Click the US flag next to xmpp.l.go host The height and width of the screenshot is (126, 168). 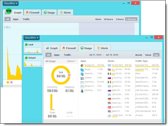point(109,103)
